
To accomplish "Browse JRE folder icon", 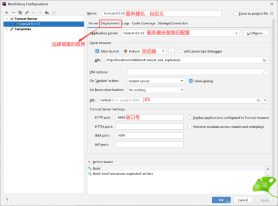I will point(258,100).
